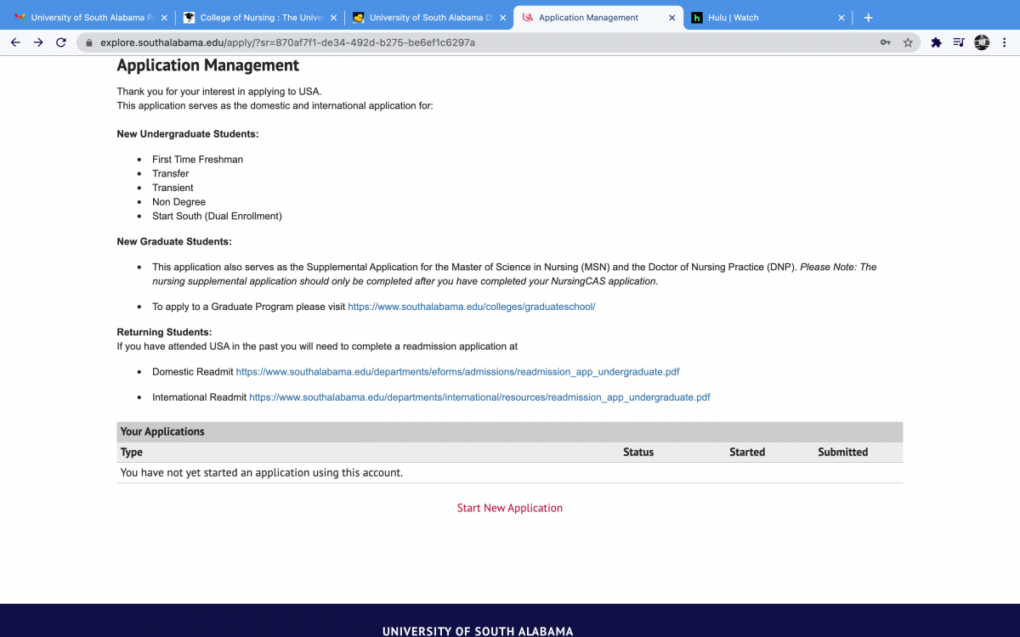This screenshot has height=637, width=1020.
Task: Click 'You have not yet started an application' text
Action: 262,472
